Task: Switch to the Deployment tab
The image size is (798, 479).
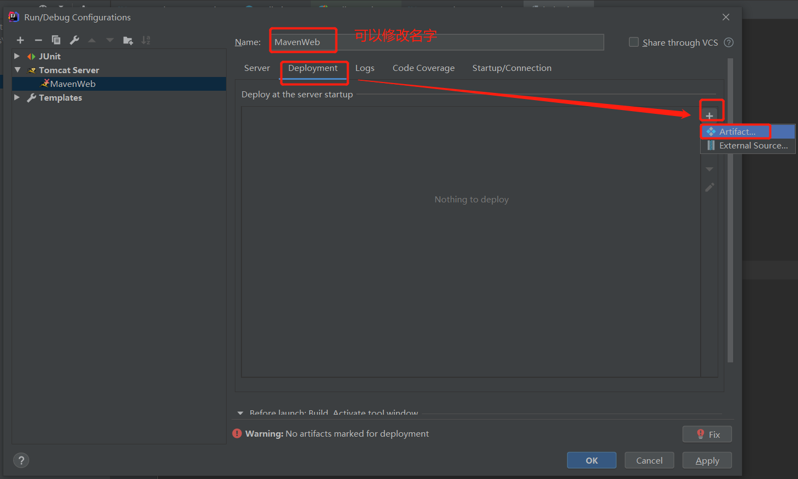Action: (313, 68)
